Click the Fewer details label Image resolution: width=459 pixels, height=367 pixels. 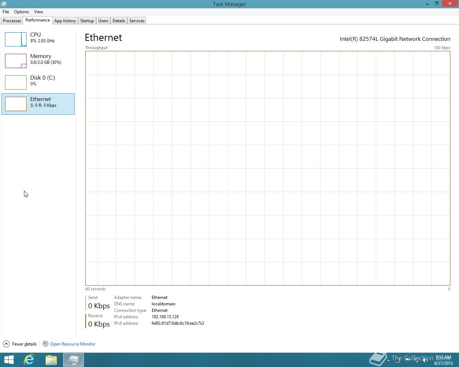[x=24, y=344]
